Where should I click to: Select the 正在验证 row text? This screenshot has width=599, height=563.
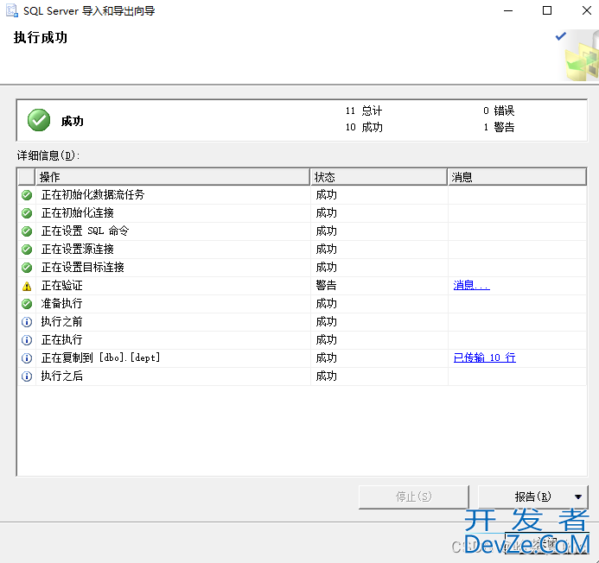tap(62, 285)
